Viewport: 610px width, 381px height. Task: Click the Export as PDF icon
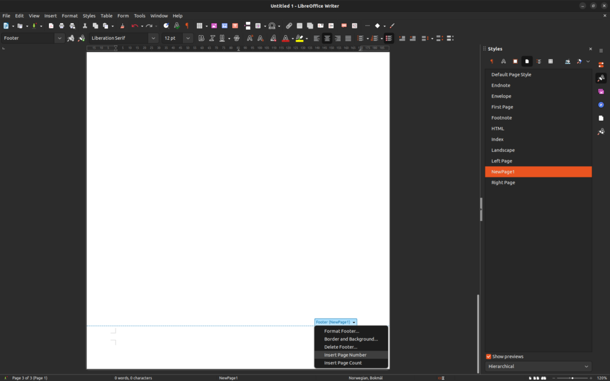point(51,26)
